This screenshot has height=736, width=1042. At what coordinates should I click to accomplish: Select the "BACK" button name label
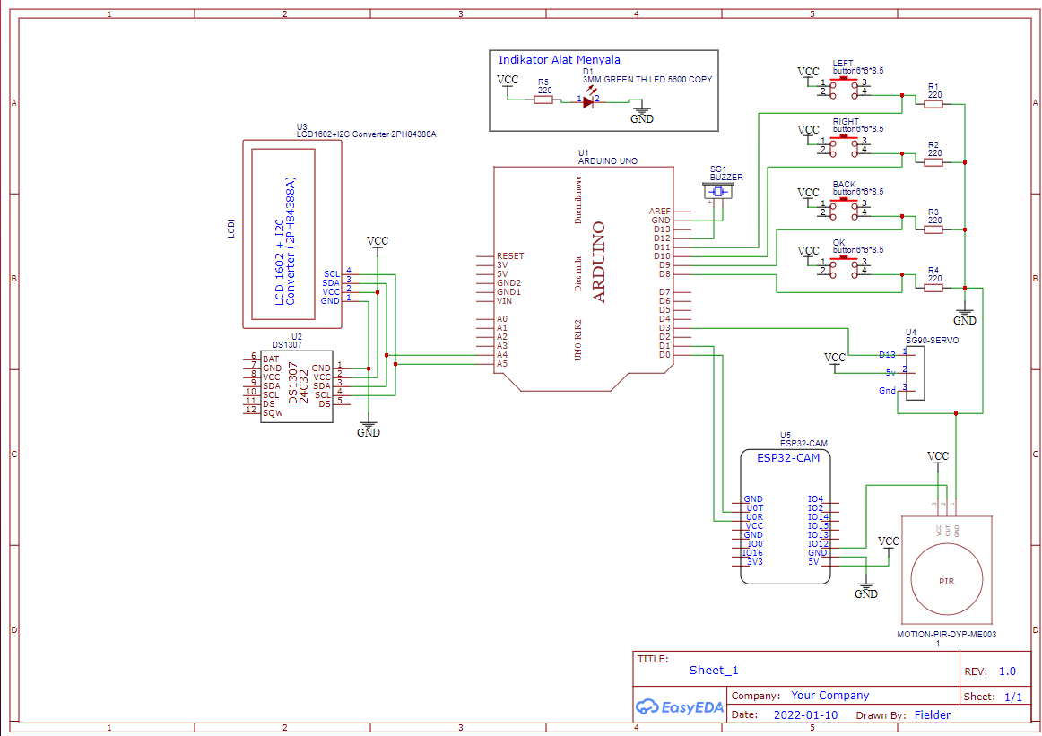coord(844,184)
